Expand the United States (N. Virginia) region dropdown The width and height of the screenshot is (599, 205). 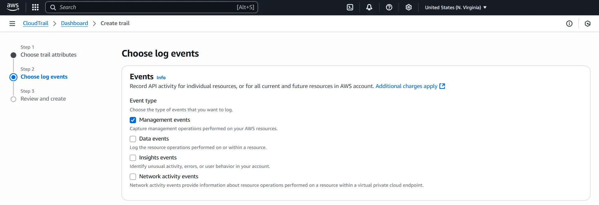(455, 8)
